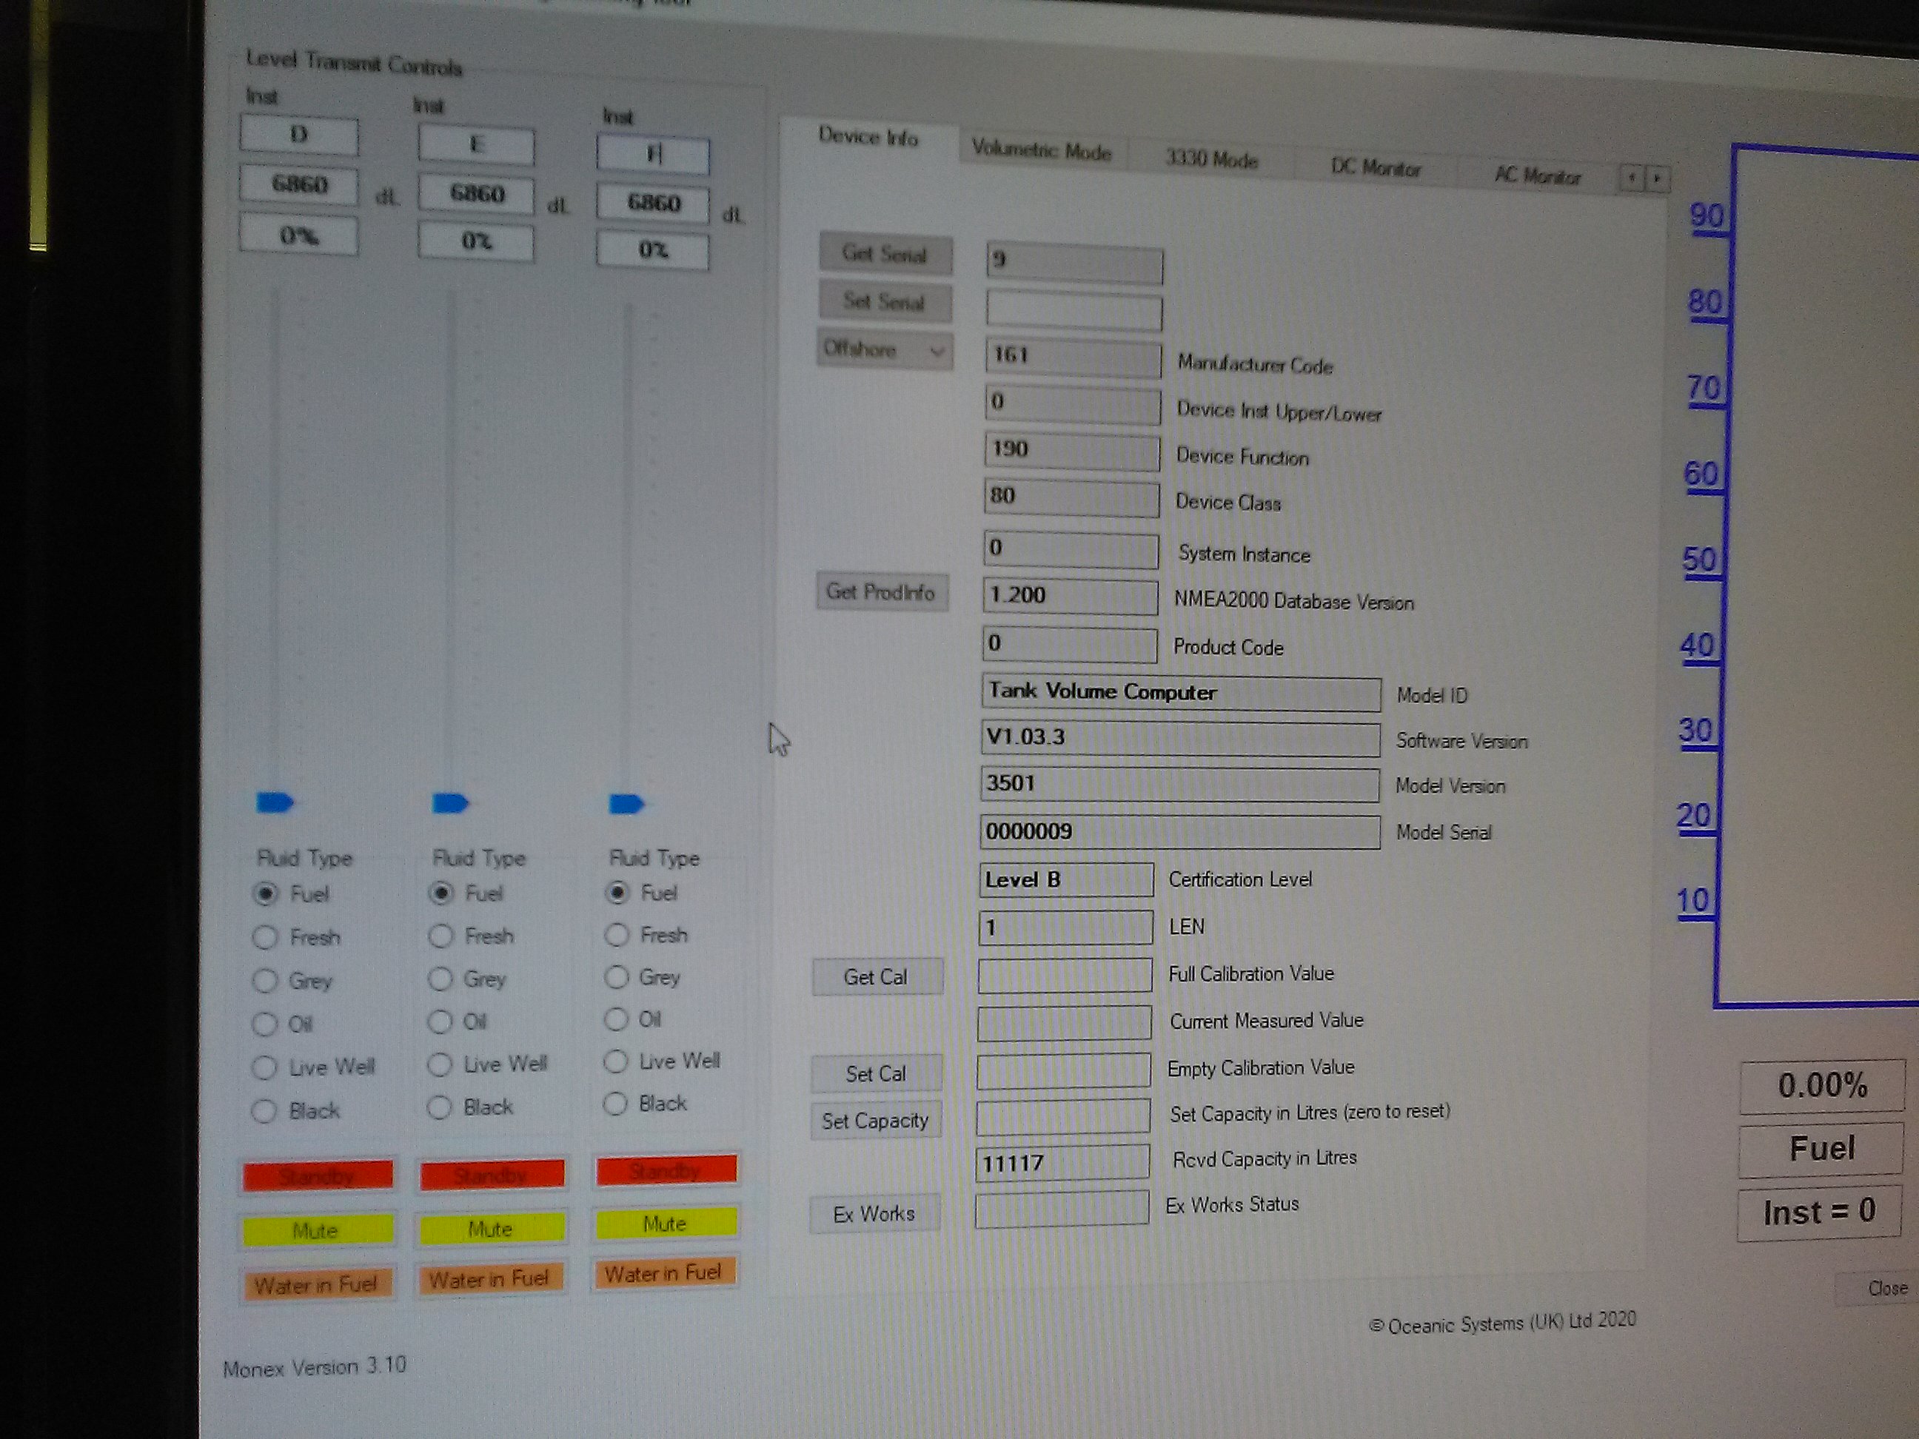1919x1439 pixels.
Task: Expand the Offshore dropdown
Action: point(884,350)
